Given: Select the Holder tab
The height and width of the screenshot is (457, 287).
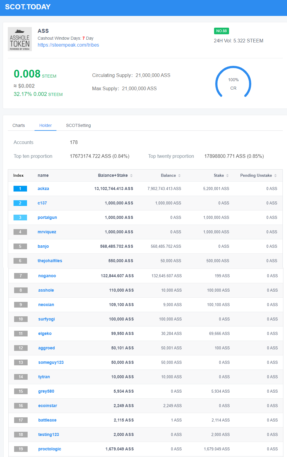Looking at the screenshot, I should pos(45,125).
